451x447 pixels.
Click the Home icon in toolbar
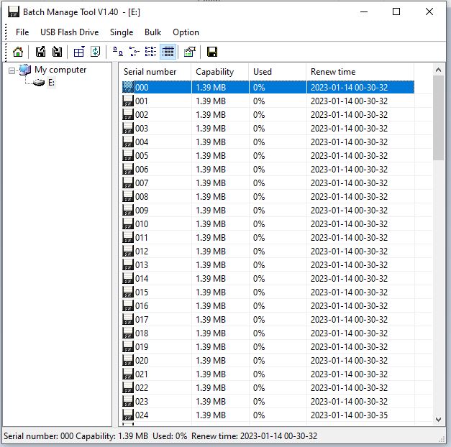coord(18,52)
